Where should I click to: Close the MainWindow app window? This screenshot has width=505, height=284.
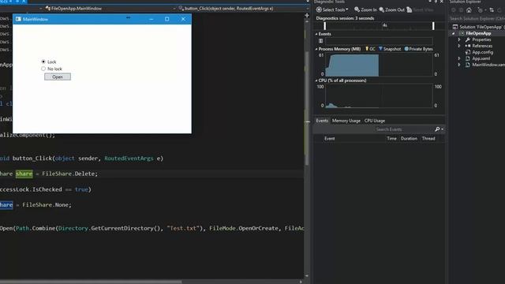(183, 19)
